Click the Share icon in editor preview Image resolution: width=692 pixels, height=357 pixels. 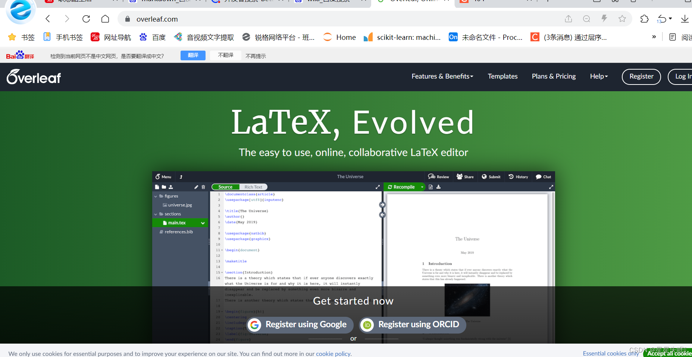(465, 177)
